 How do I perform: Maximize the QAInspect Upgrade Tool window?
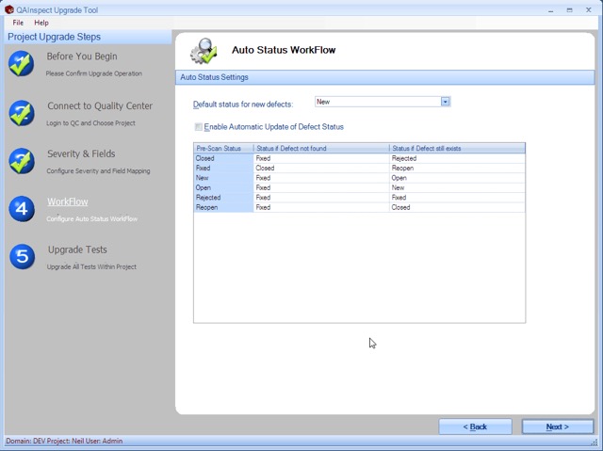pyautogui.click(x=569, y=10)
